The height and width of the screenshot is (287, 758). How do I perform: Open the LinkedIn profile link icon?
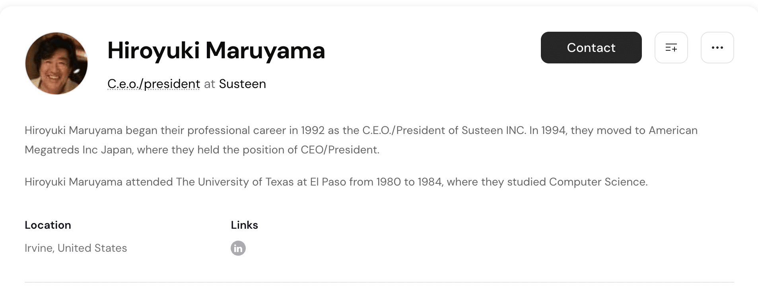pos(238,248)
